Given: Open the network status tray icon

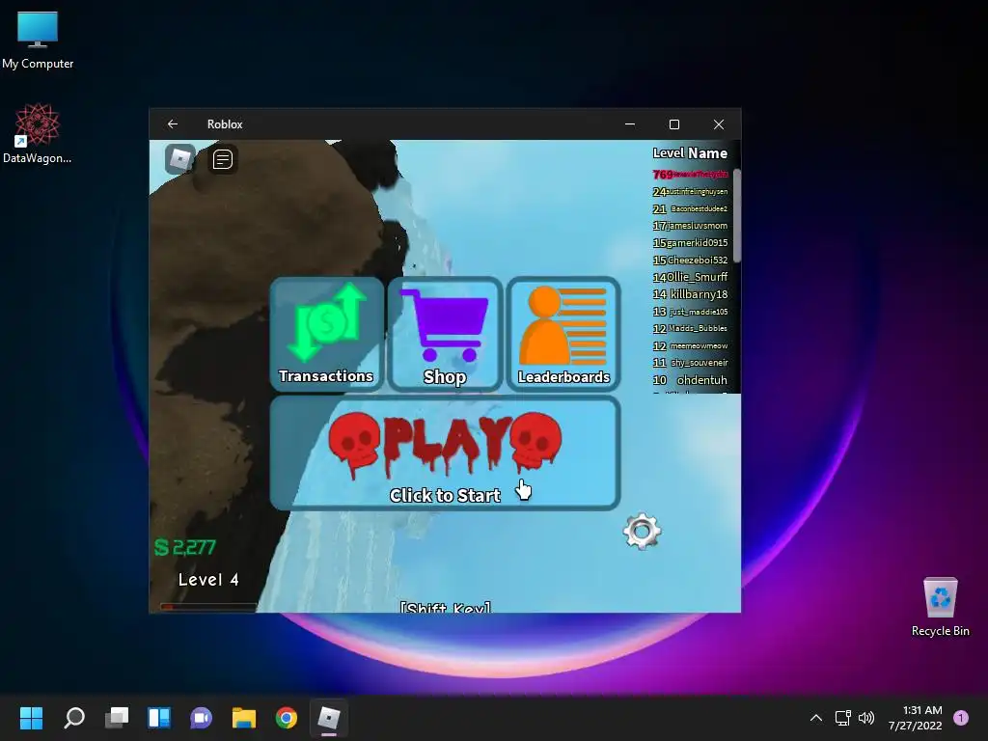Looking at the screenshot, I should [843, 718].
